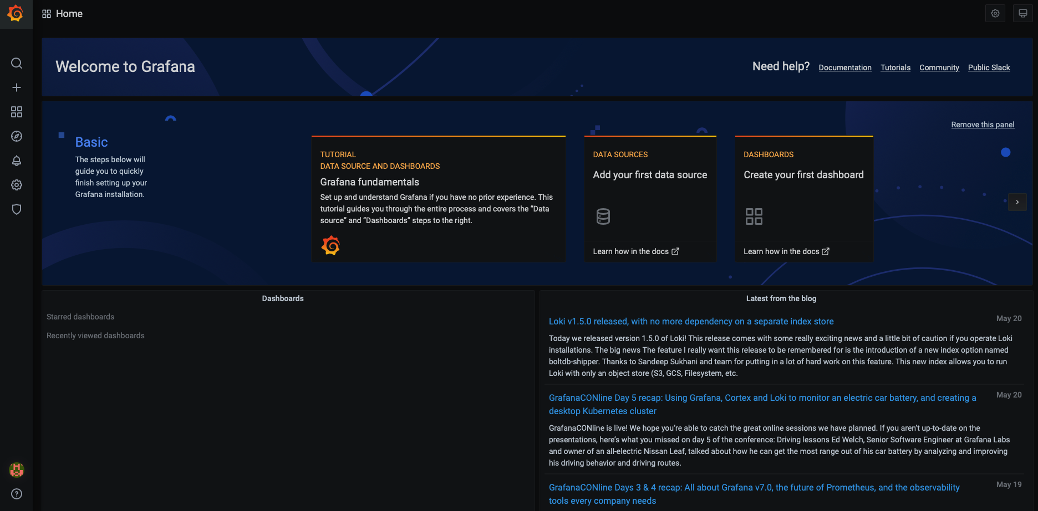Image resolution: width=1038 pixels, height=511 pixels.
Task: Open the Home dashboard picker
Action: 63,14
